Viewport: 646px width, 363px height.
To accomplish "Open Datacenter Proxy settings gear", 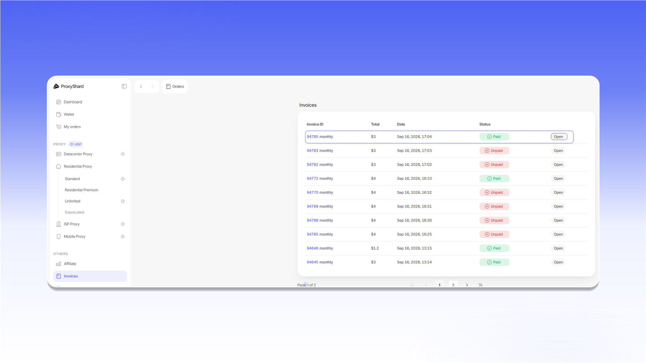I will tap(123, 154).
